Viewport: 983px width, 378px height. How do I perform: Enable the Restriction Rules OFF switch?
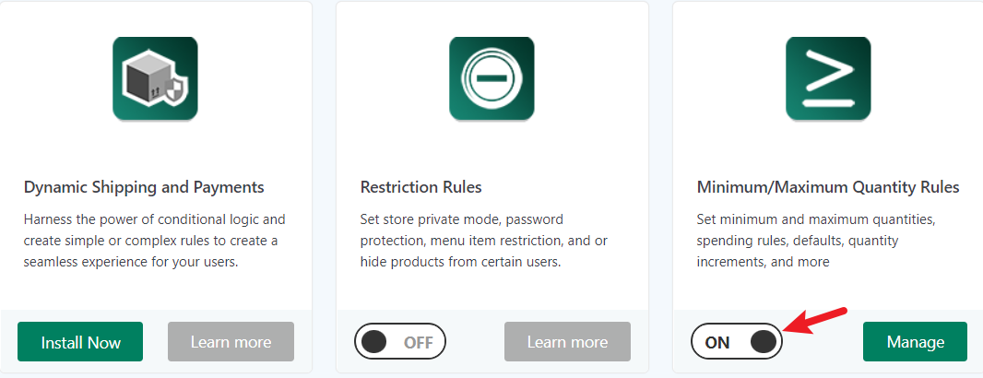tap(400, 342)
